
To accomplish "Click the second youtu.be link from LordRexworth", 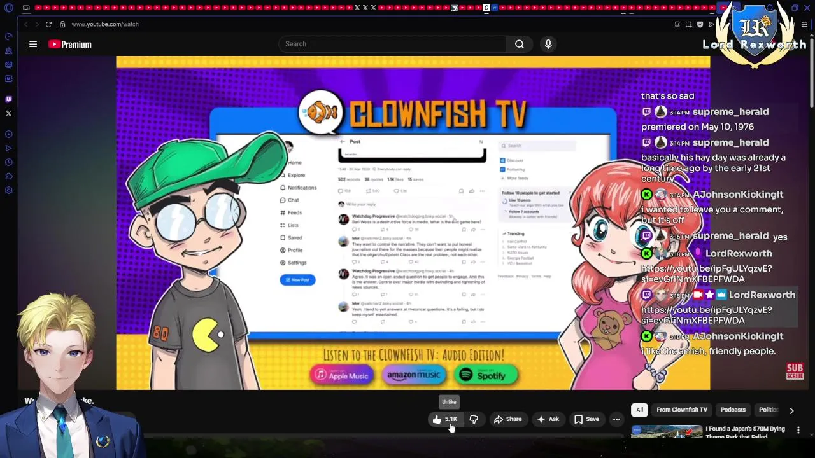I will (706, 315).
